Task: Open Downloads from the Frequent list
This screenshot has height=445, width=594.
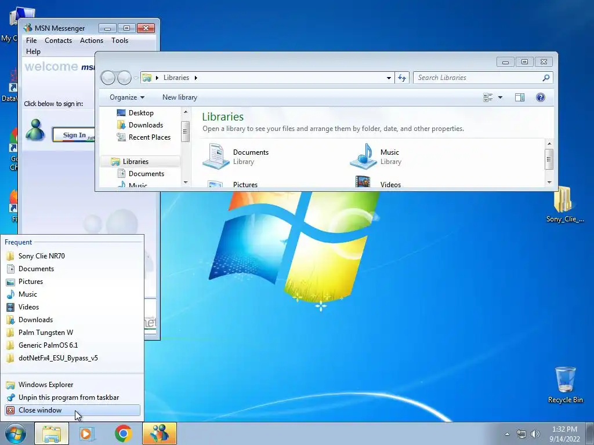Action: click(73, 320)
